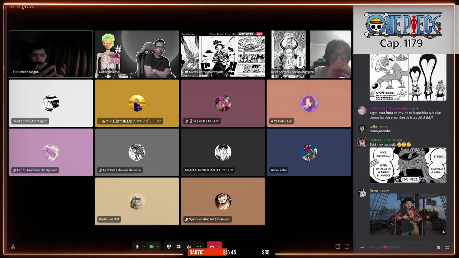The height and width of the screenshot is (258, 459).
Task: Click the red disconnect call button
Action: [212, 247]
